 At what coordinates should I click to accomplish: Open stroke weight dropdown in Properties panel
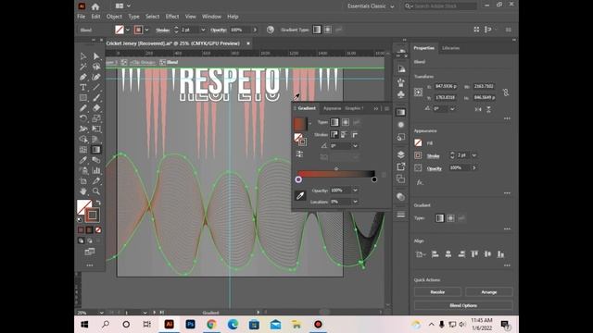pos(473,155)
